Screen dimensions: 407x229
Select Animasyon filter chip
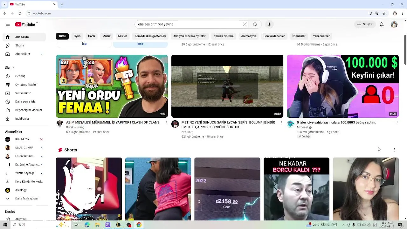pyautogui.click(x=249, y=36)
